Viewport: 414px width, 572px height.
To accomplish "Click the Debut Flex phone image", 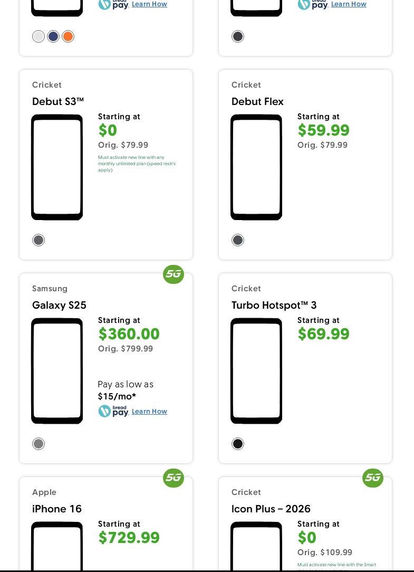I will pyautogui.click(x=256, y=167).
